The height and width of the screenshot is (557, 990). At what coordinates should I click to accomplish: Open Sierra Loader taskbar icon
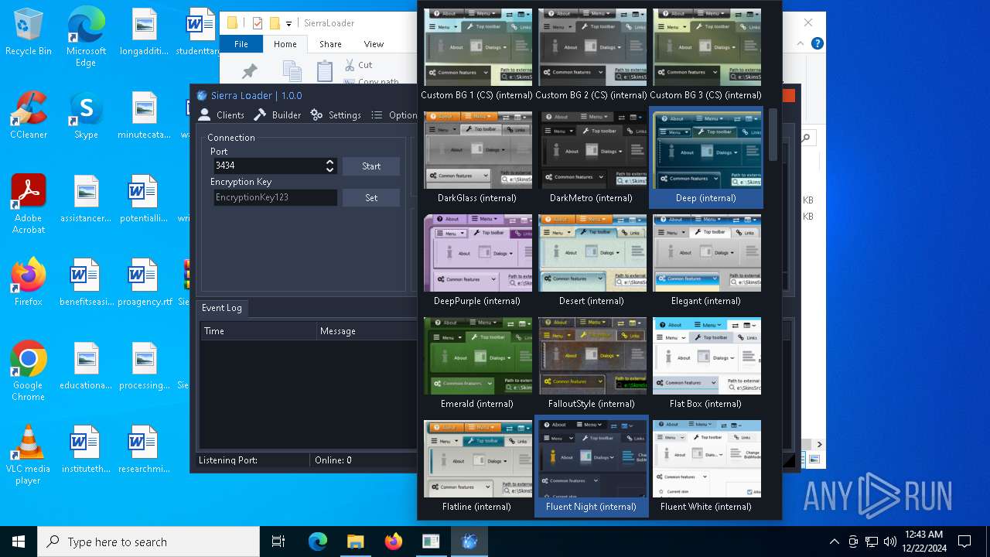point(469,542)
